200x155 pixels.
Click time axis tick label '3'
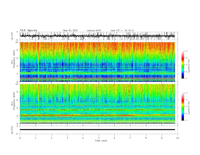(x=67, y=138)
